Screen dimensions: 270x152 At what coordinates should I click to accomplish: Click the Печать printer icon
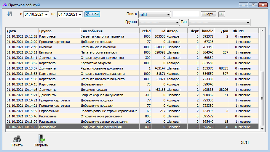(x=17, y=139)
